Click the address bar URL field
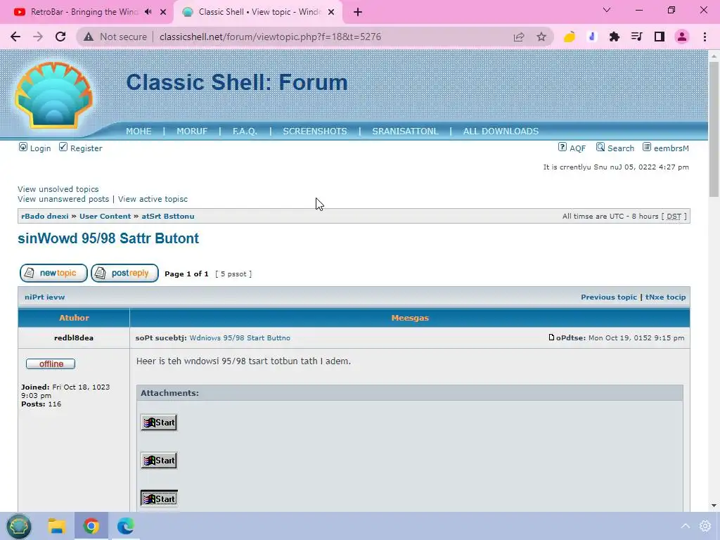Screen dimensions: 720x540 [x=270, y=37]
